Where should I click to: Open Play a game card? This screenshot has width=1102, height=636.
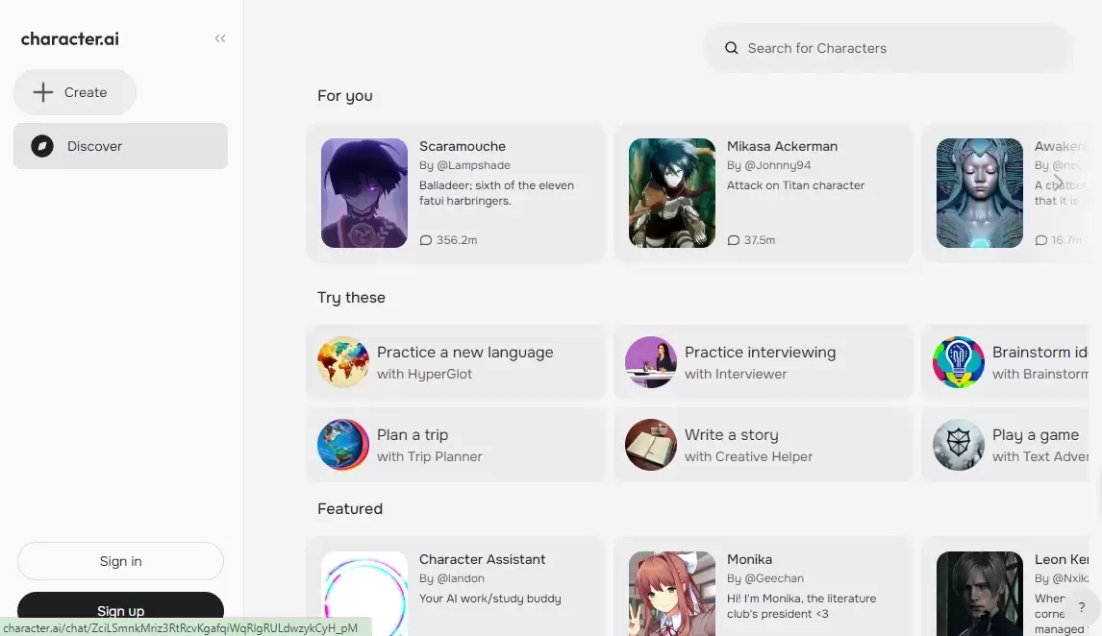1006,445
